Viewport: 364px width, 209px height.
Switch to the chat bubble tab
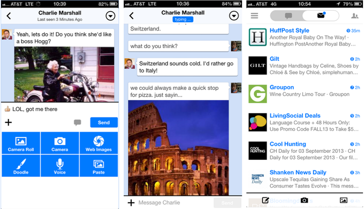pyautogui.click(x=288, y=16)
